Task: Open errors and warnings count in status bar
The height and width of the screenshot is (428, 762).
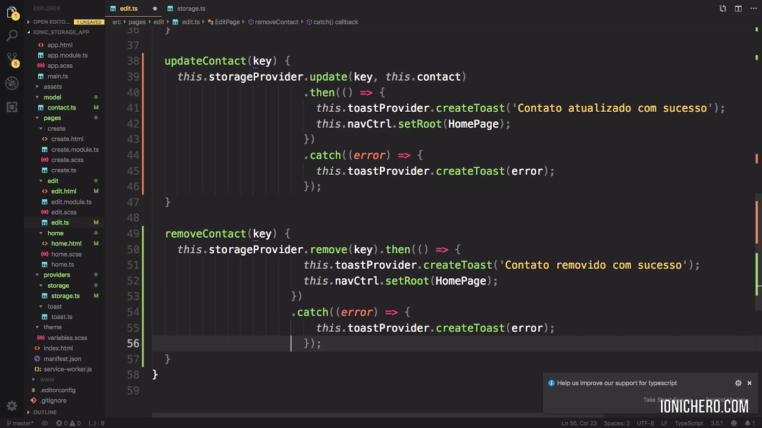Action: (x=68, y=423)
